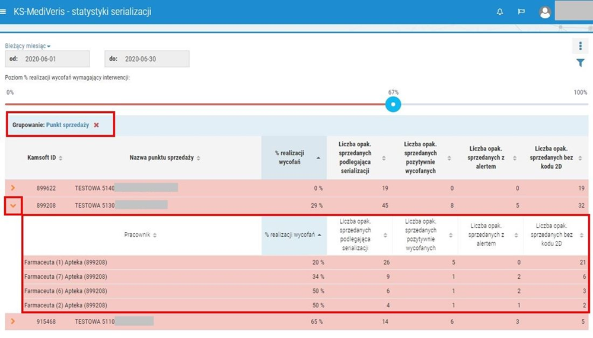This screenshot has width=593, height=338.
Task: Open the hamburger navigation menu
Action: (x=5, y=12)
